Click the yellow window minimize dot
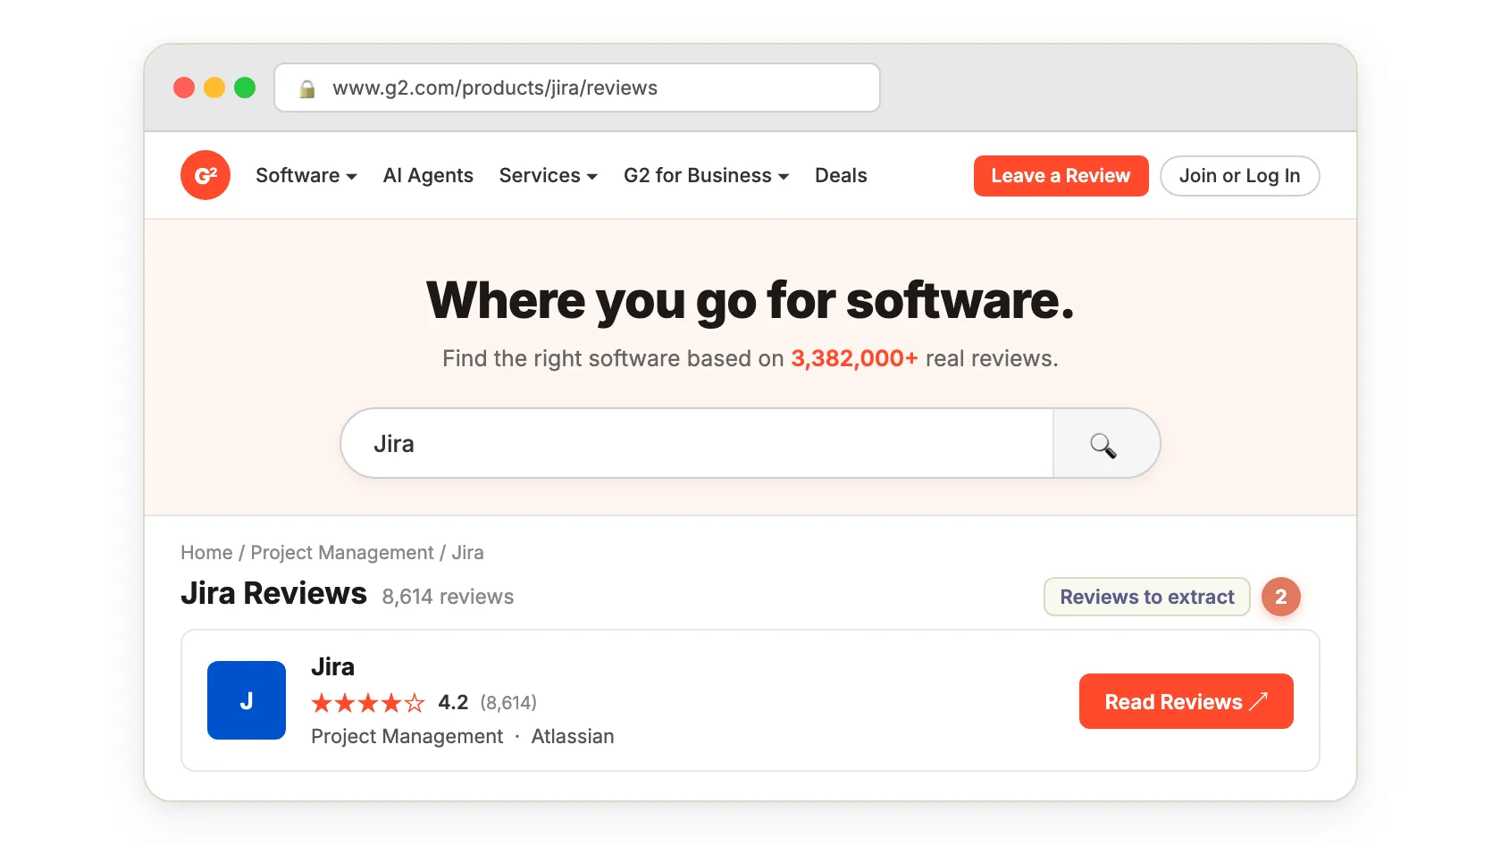 (214, 88)
